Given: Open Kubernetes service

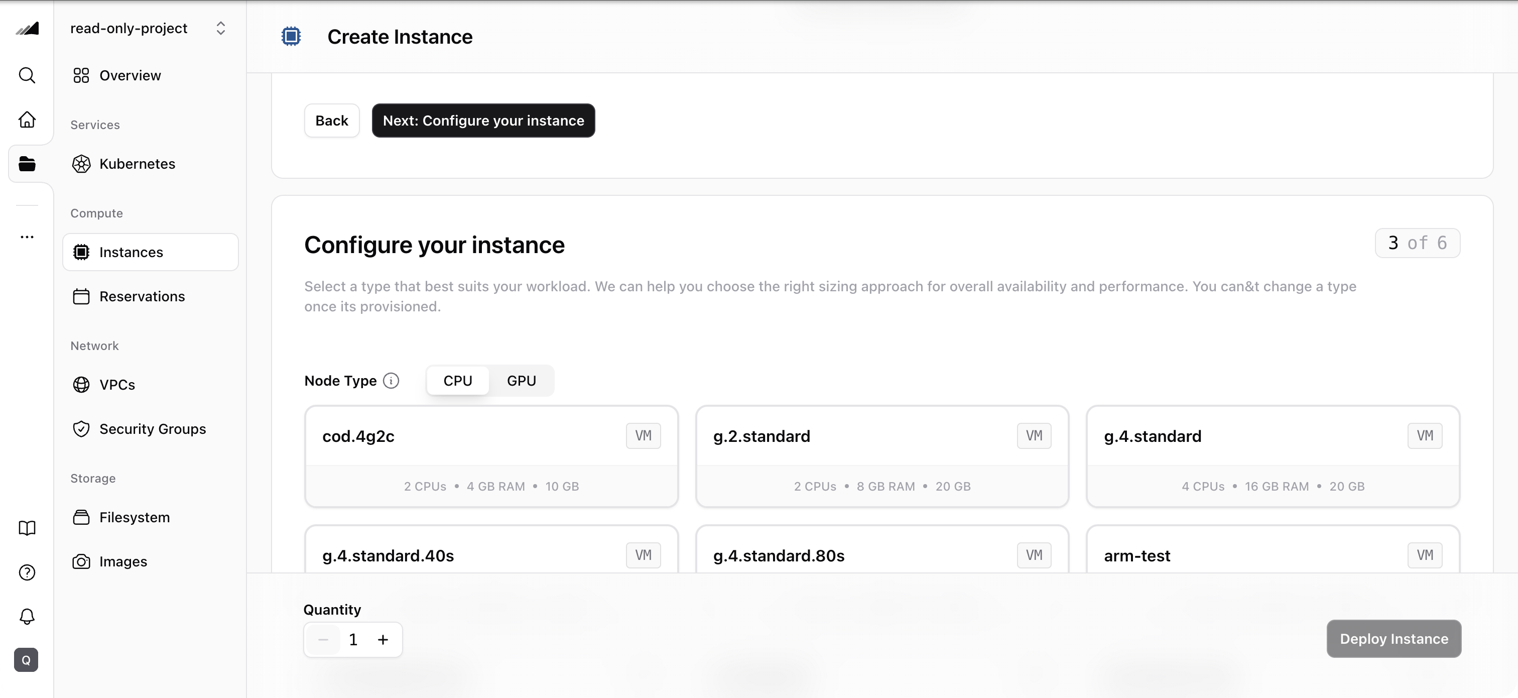Looking at the screenshot, I should [150, 164].
